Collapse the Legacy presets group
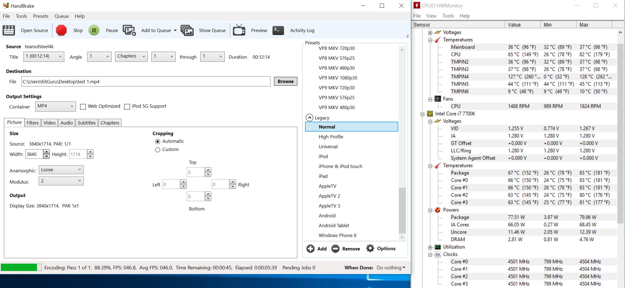This screenshot has height=288, width=625. (309, 118)
